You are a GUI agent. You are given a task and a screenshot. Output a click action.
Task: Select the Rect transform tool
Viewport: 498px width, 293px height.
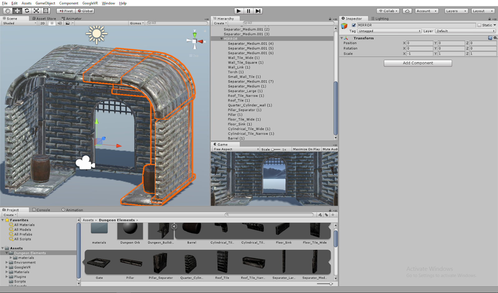point(46,11)
